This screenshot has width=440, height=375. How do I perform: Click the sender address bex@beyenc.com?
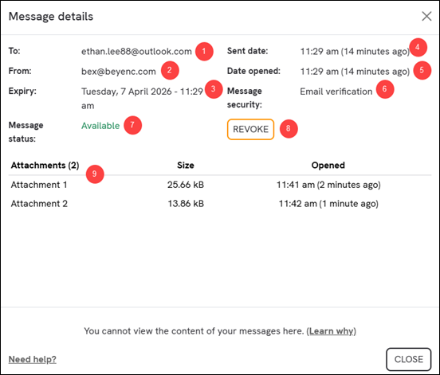pos(119,72)
